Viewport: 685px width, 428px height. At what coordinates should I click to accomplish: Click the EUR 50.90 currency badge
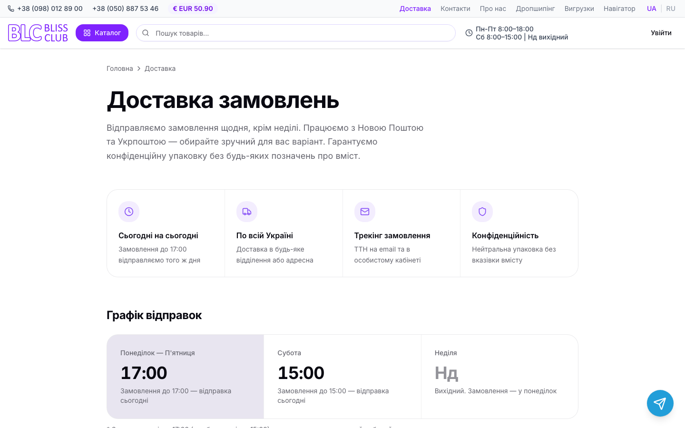pos(193,9)
